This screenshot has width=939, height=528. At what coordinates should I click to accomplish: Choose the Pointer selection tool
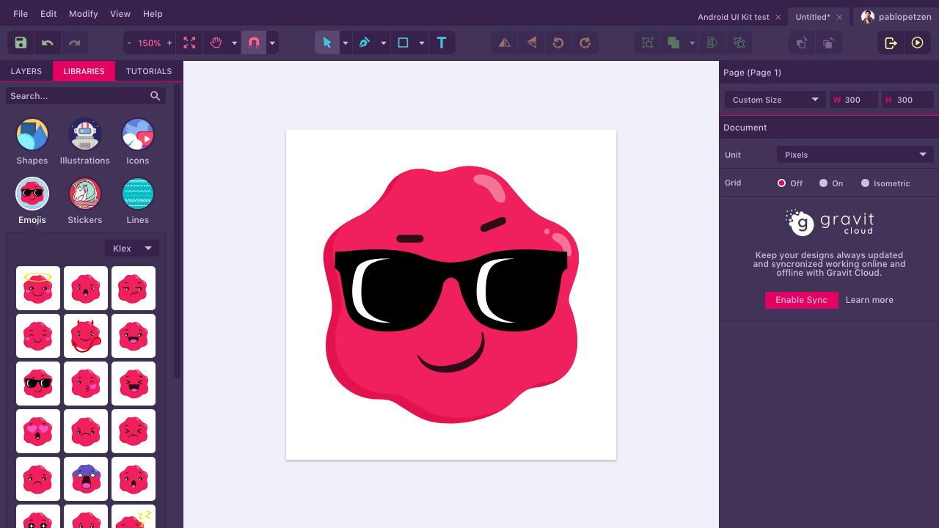click(x=326, y=43)
